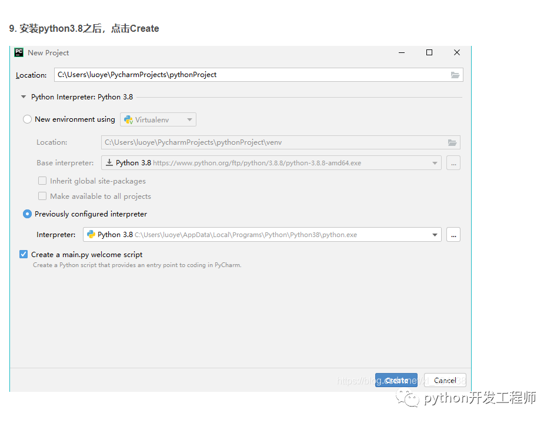Open the Interpreter Python 3.8 dropdown arrow

[x=435, y=235]
